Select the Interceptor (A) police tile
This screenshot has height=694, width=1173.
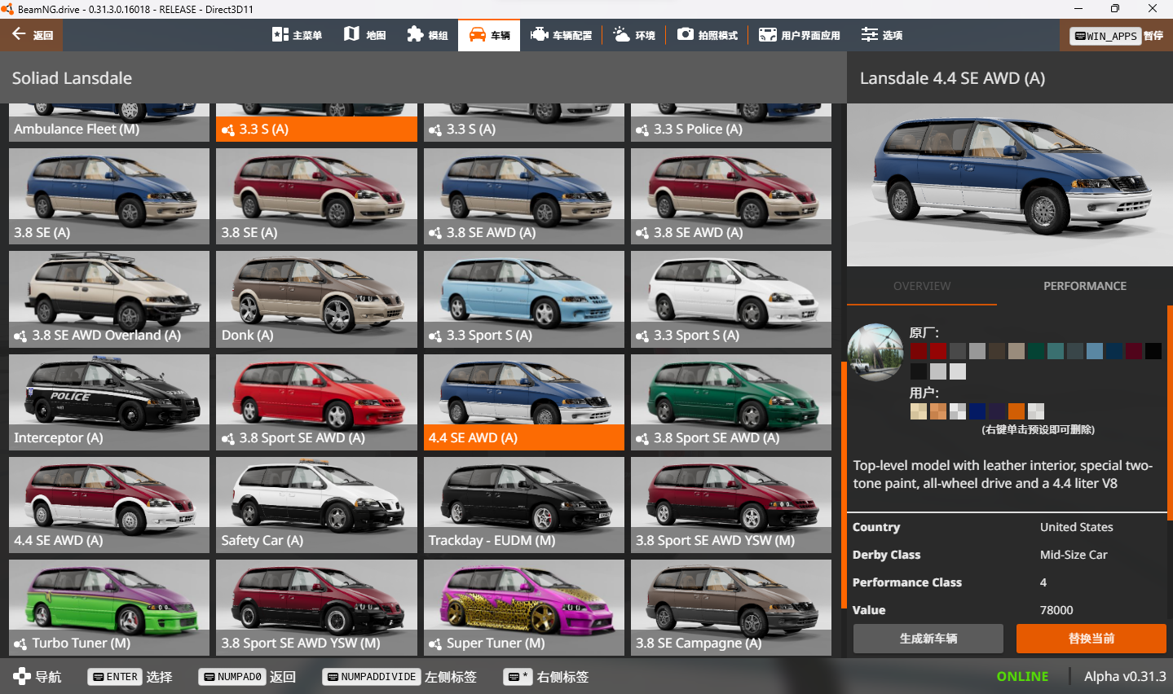pos(109,402)
